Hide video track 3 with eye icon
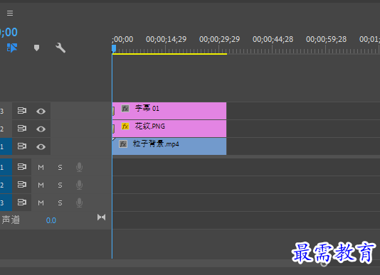380x275 pixels. click(41, 111)
